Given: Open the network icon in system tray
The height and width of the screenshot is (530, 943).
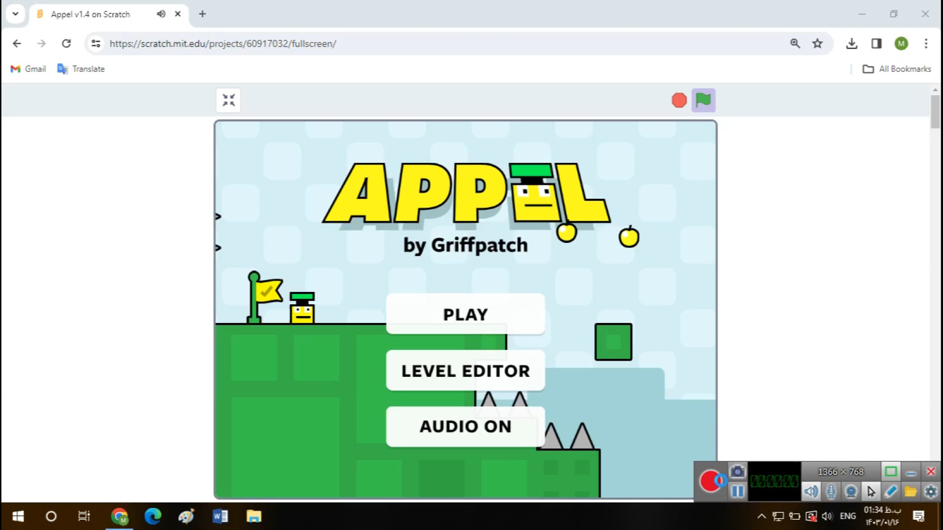Looking at the screenshot, I should tap(778, 516).
